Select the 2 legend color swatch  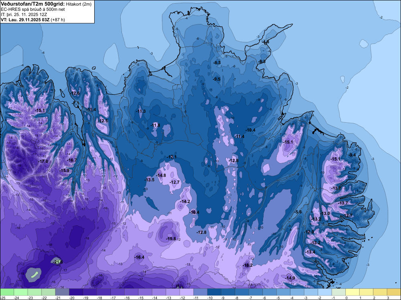[380, 292]
